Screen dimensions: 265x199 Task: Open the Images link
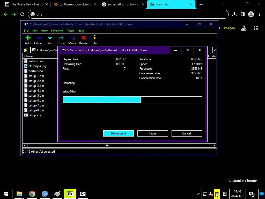click(x=229, y=28)
